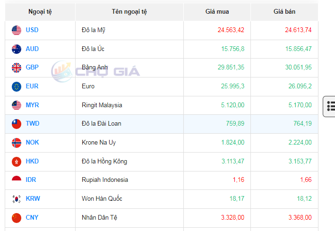Open the AUD currency link
Screen dimensions: 335x231
pyautogui.click(x=32, y=49)
